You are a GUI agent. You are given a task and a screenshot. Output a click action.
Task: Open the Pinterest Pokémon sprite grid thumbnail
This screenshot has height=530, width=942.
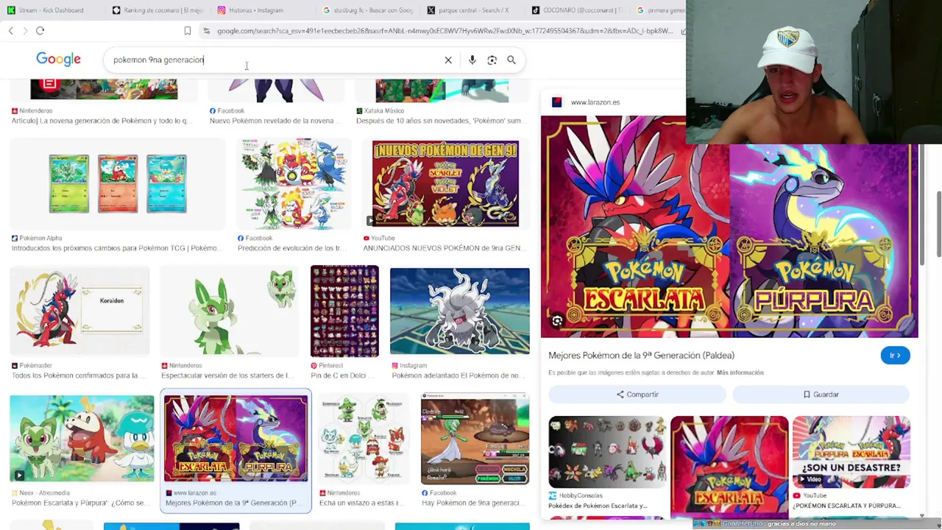[344, 311]
